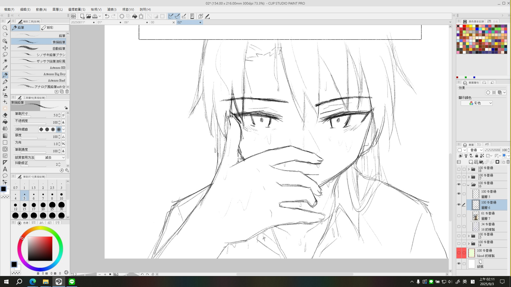Expand the folder 18 layer group
The width and height of the screenshot is (511, 287).
tap(469, 169)
